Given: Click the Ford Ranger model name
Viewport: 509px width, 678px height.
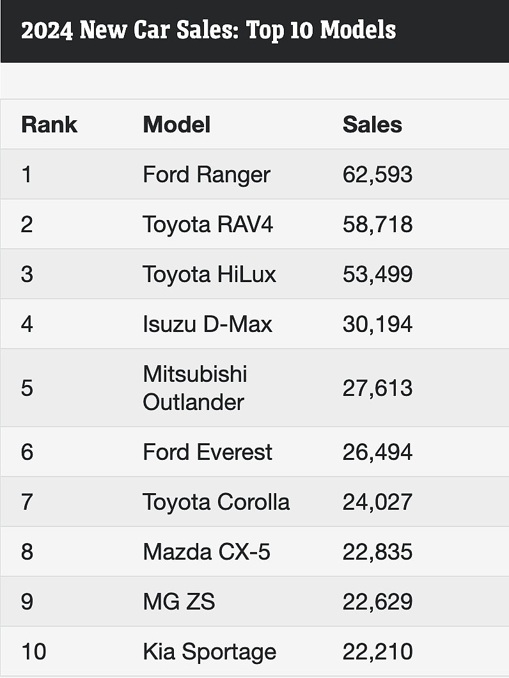Looking at the screenshot, I should (x=207, y=175).
